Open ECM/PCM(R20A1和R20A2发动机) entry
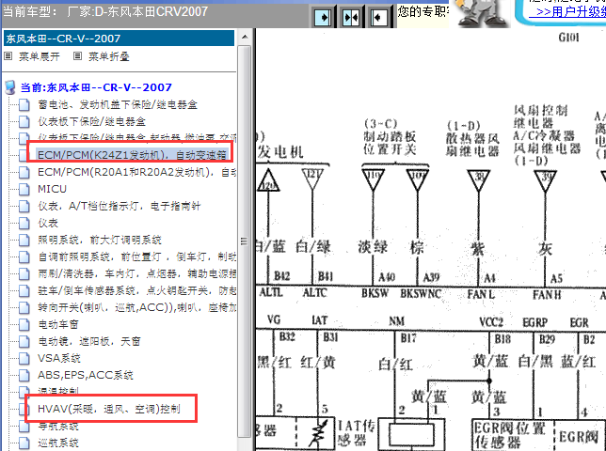Viewport: 606px width, 451px height. (x=136, y=172)
